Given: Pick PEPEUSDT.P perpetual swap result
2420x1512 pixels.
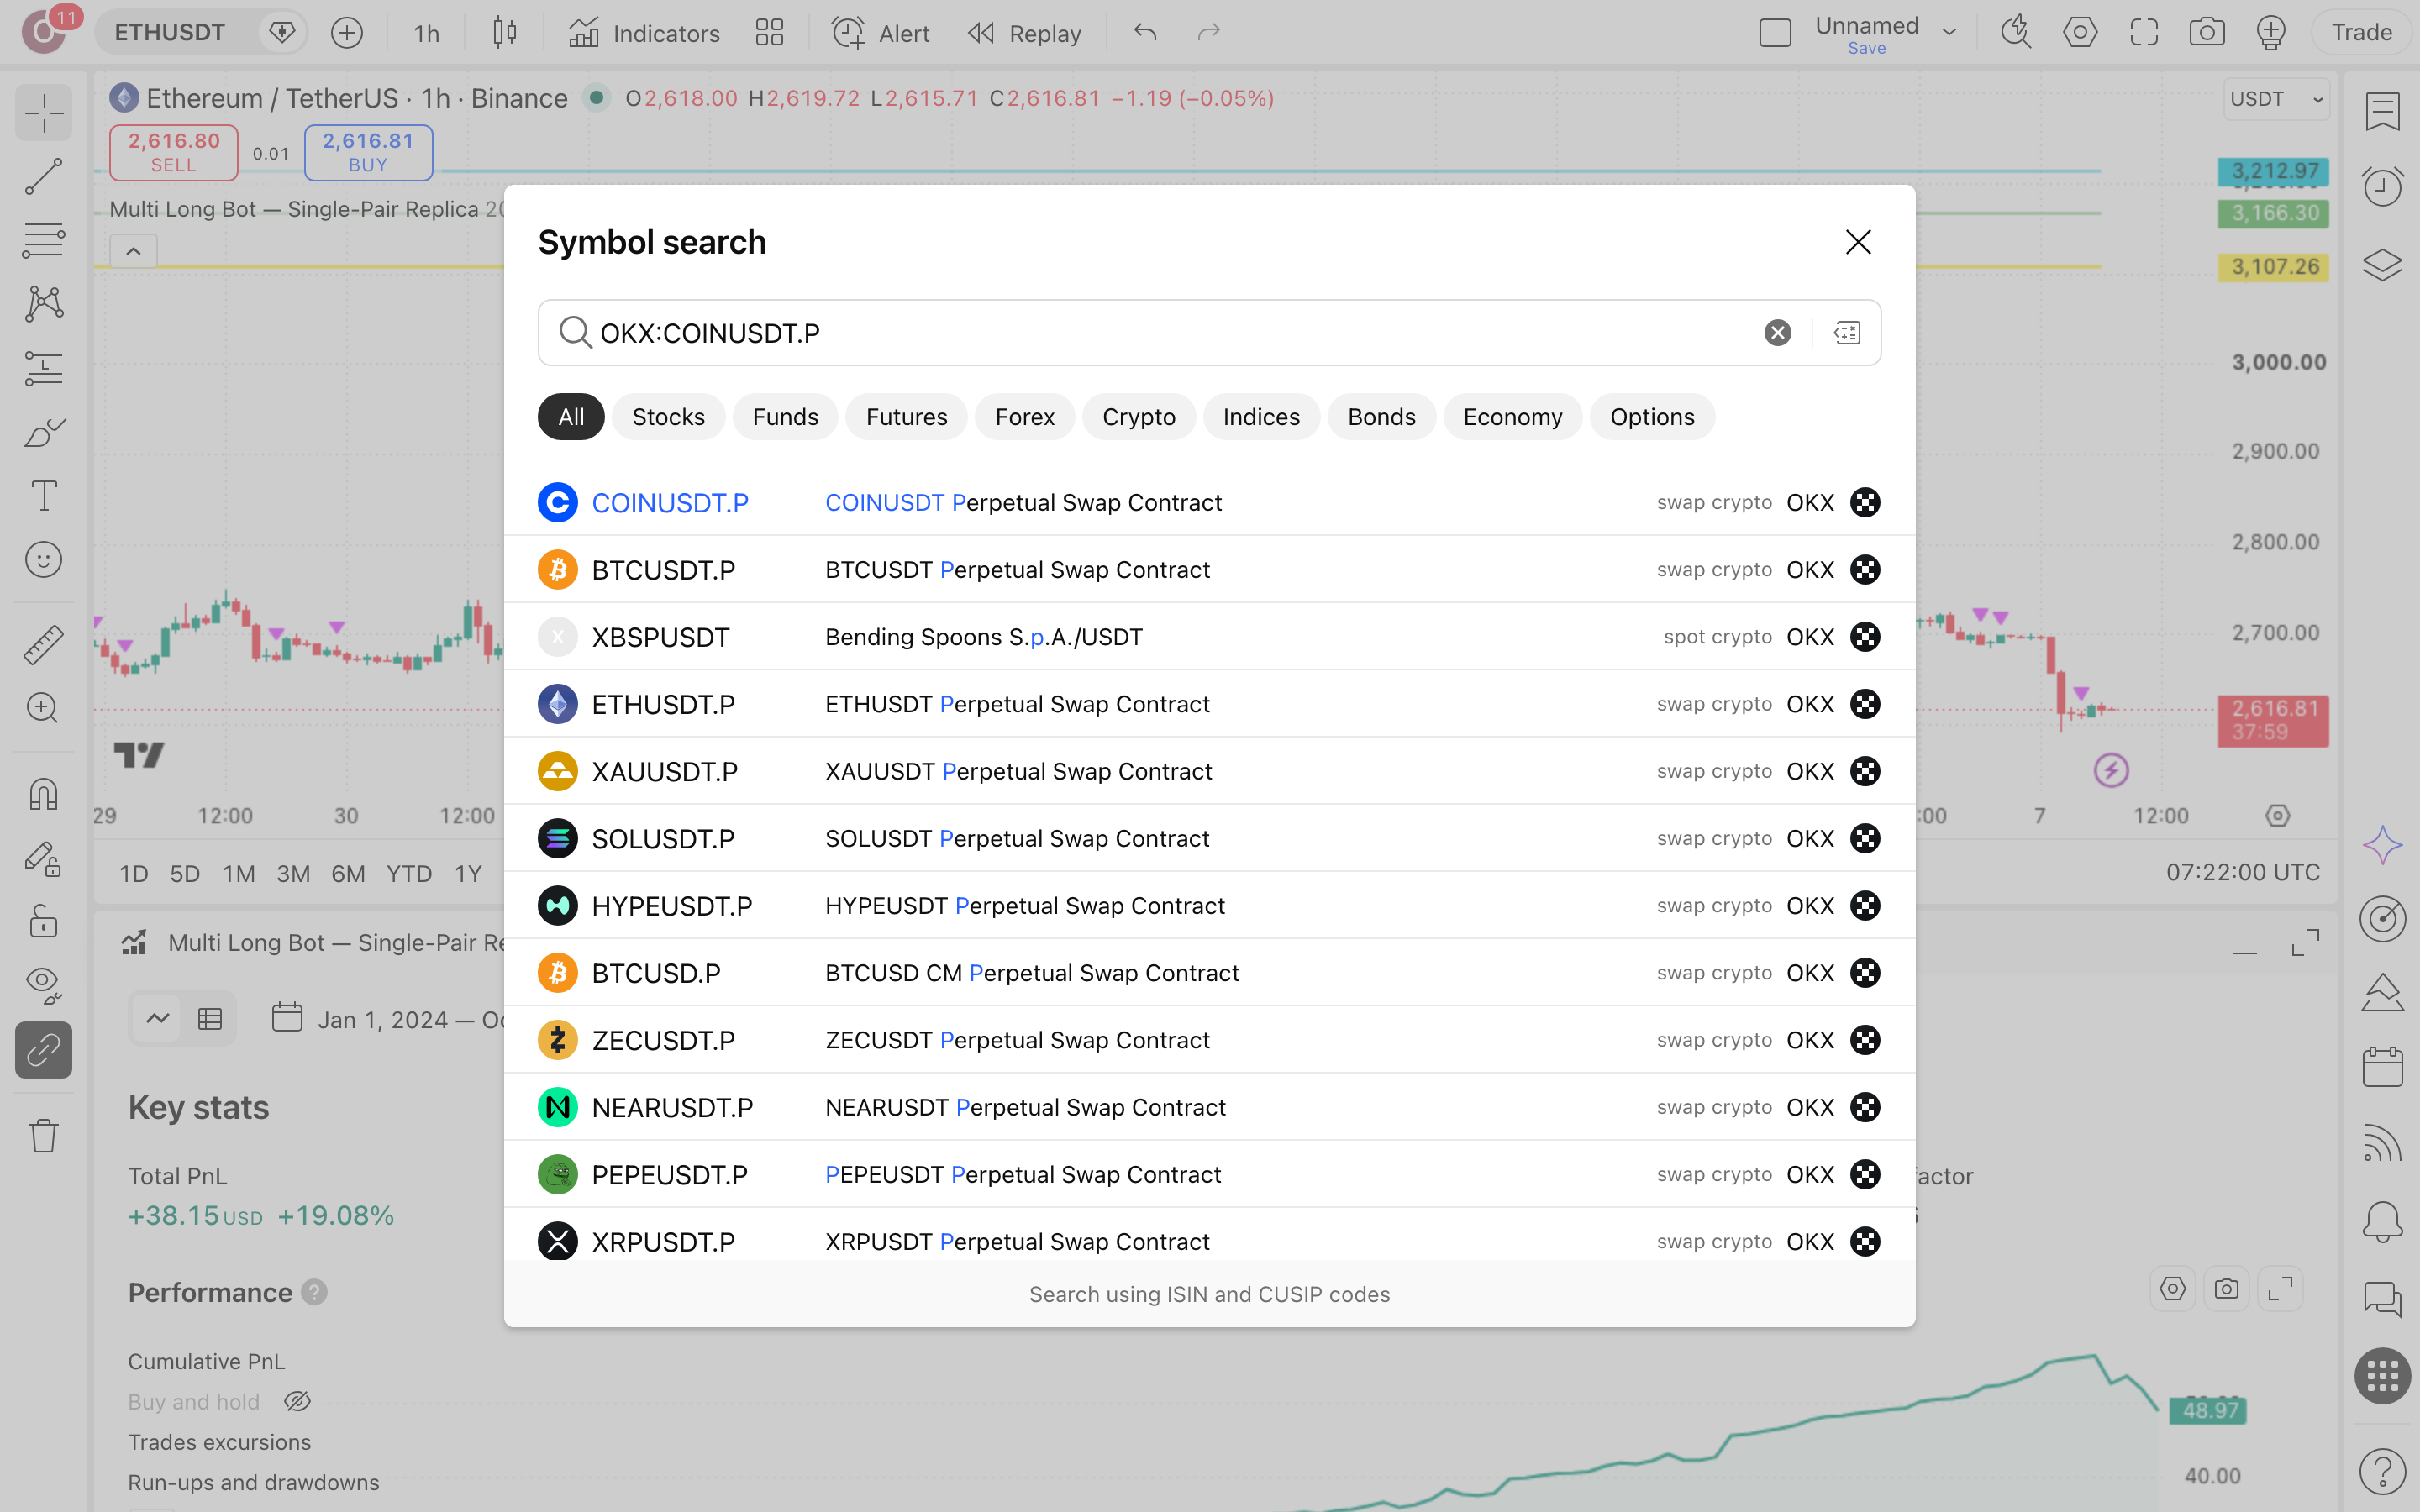Looking at the screenshot, I should [x=1209, y=1175].
